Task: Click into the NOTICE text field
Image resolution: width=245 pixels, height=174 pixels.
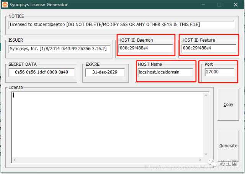Action: coord(121,24)
